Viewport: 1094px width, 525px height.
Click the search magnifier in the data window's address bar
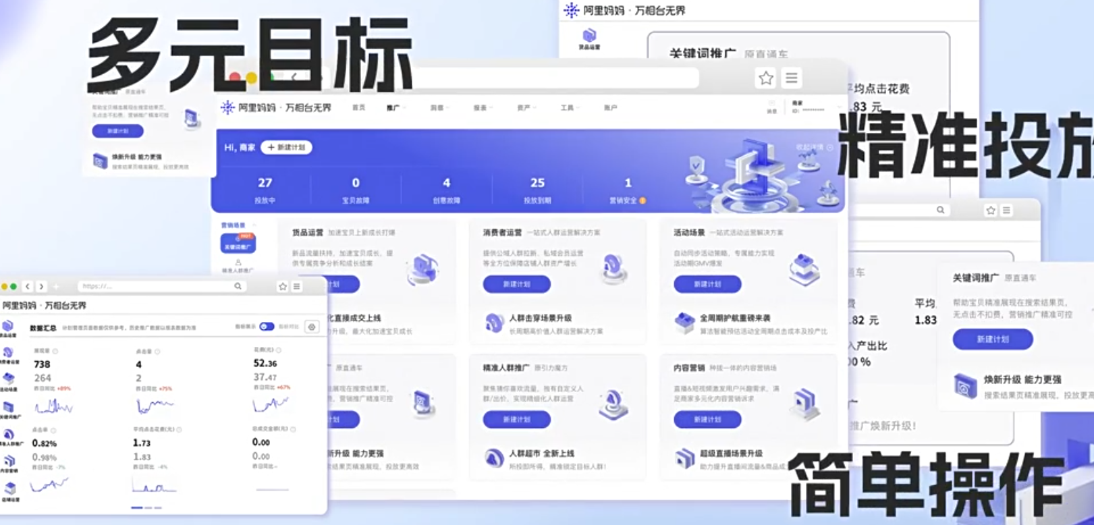coord(238,286)
